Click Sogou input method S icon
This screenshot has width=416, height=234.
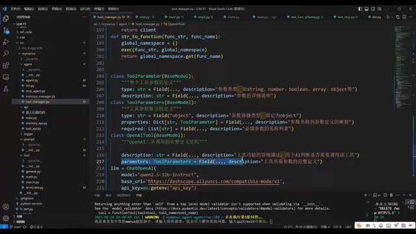pos(359,226)
